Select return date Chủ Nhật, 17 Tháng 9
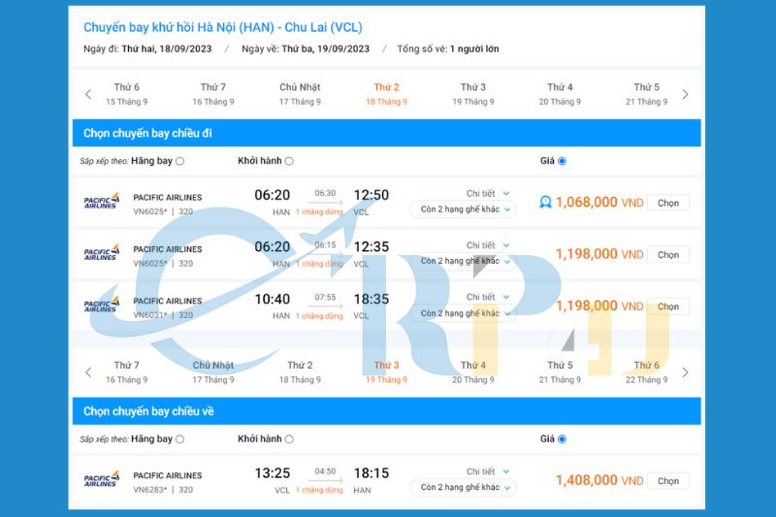 [213, 372]
